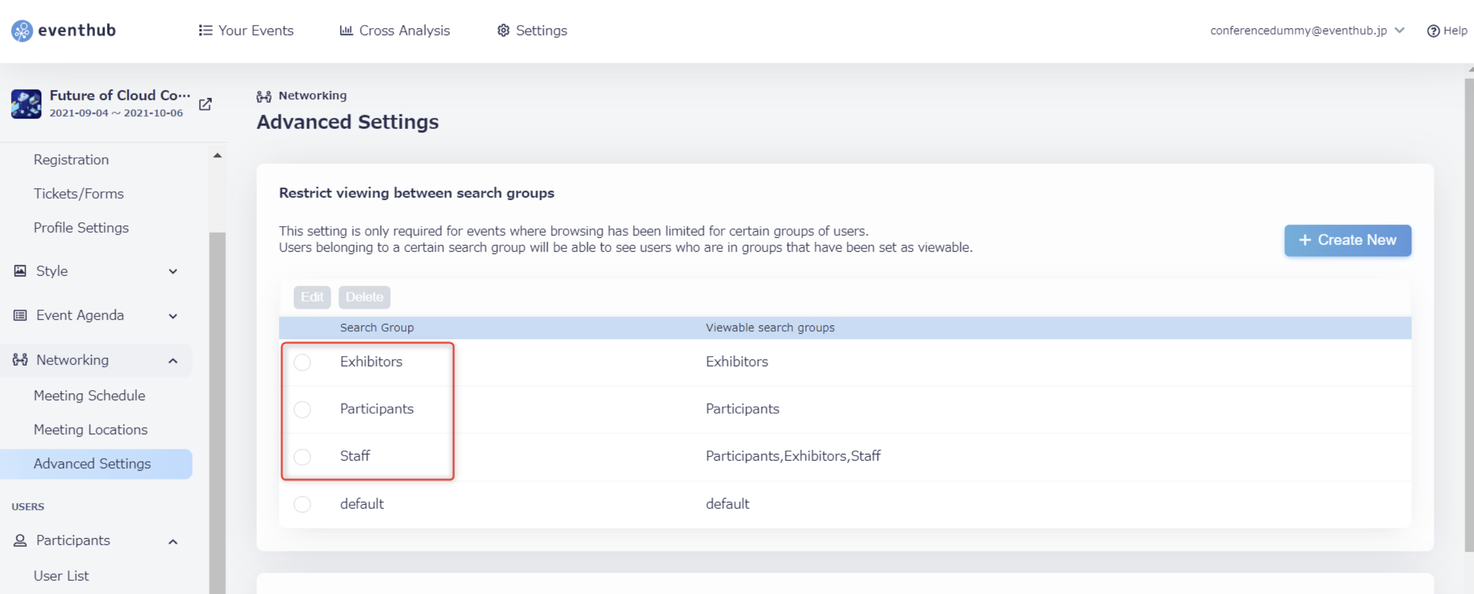Go to Tickets/Forms in sidebar

[x=78, y=194]
